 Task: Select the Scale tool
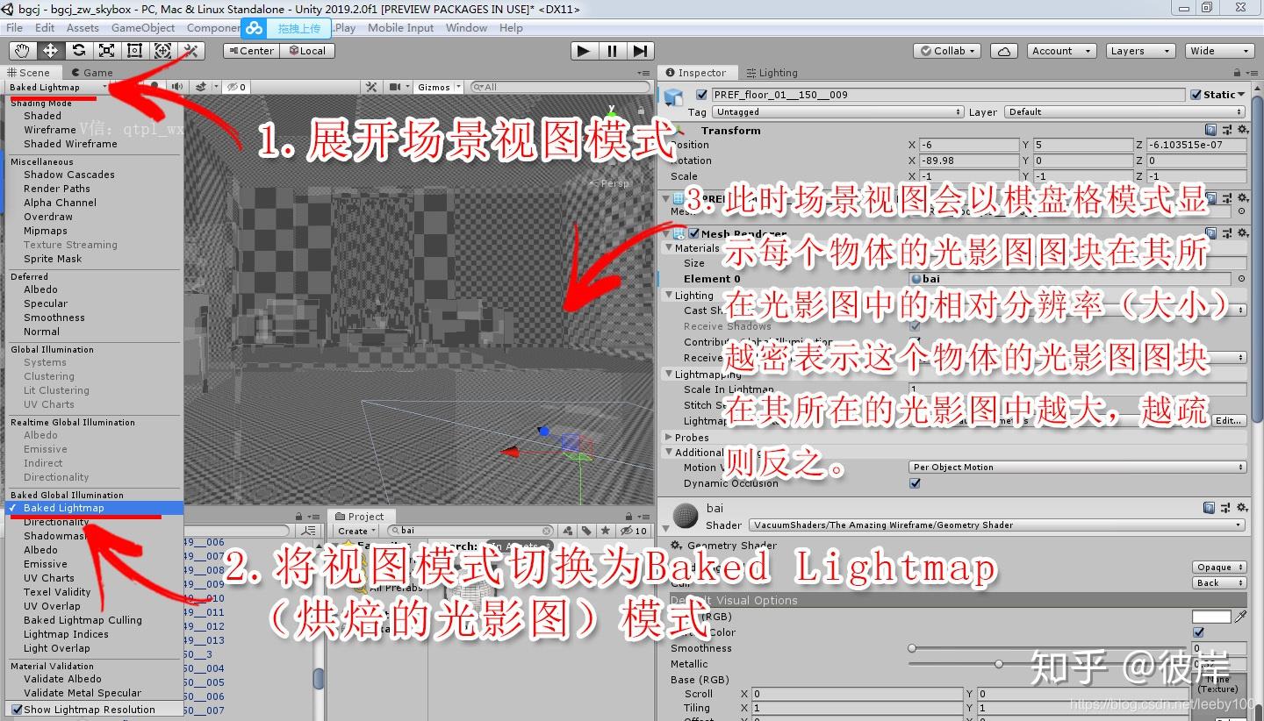click(106, 50)
